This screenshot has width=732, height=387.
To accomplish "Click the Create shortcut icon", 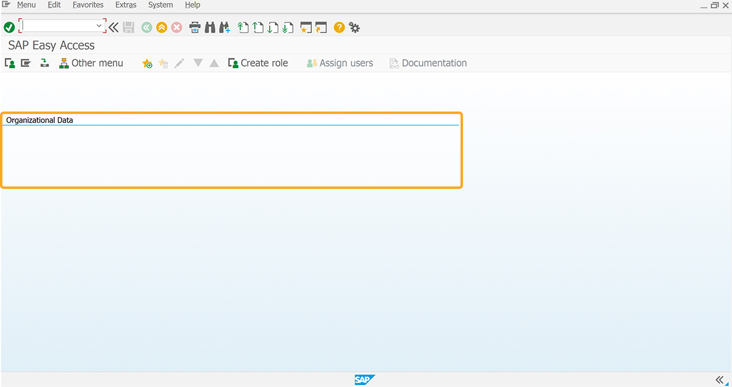I will tap(321, 27).
